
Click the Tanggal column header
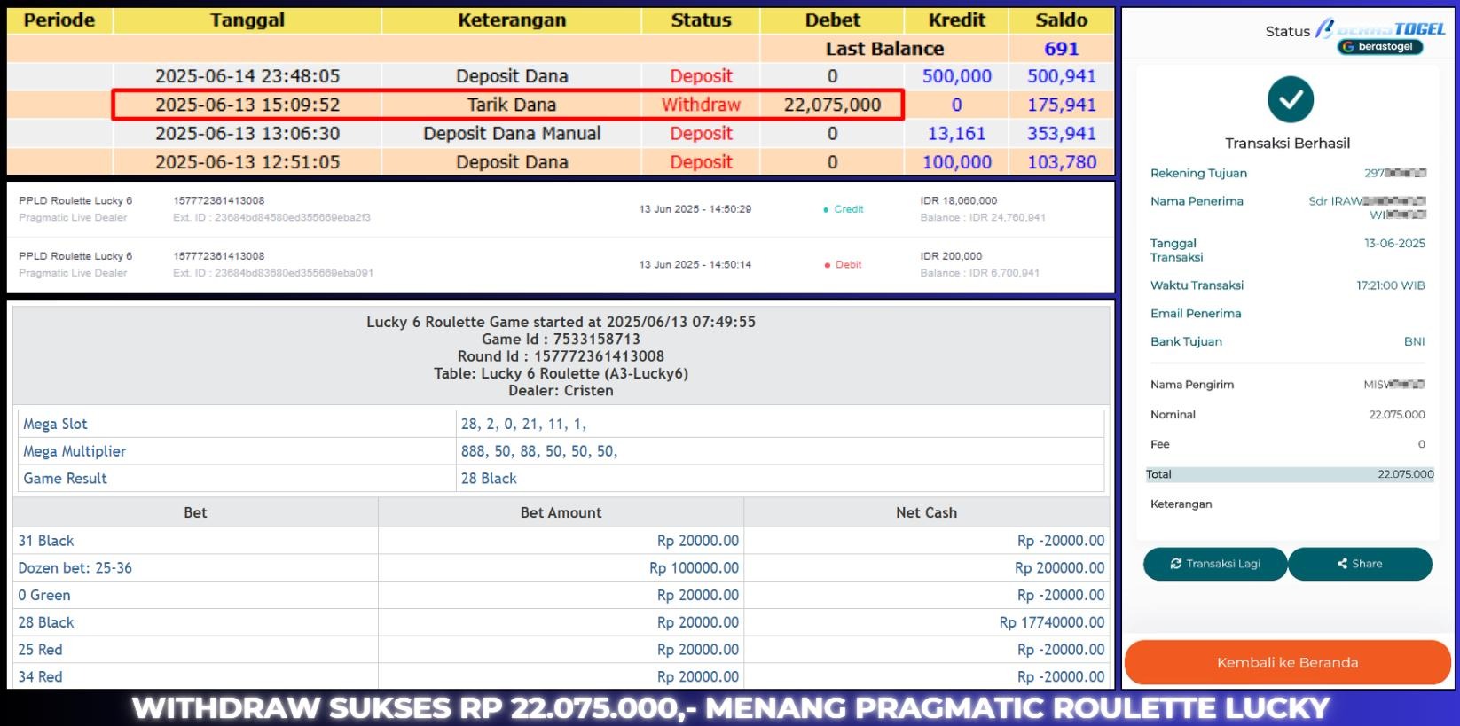point(247,20)
